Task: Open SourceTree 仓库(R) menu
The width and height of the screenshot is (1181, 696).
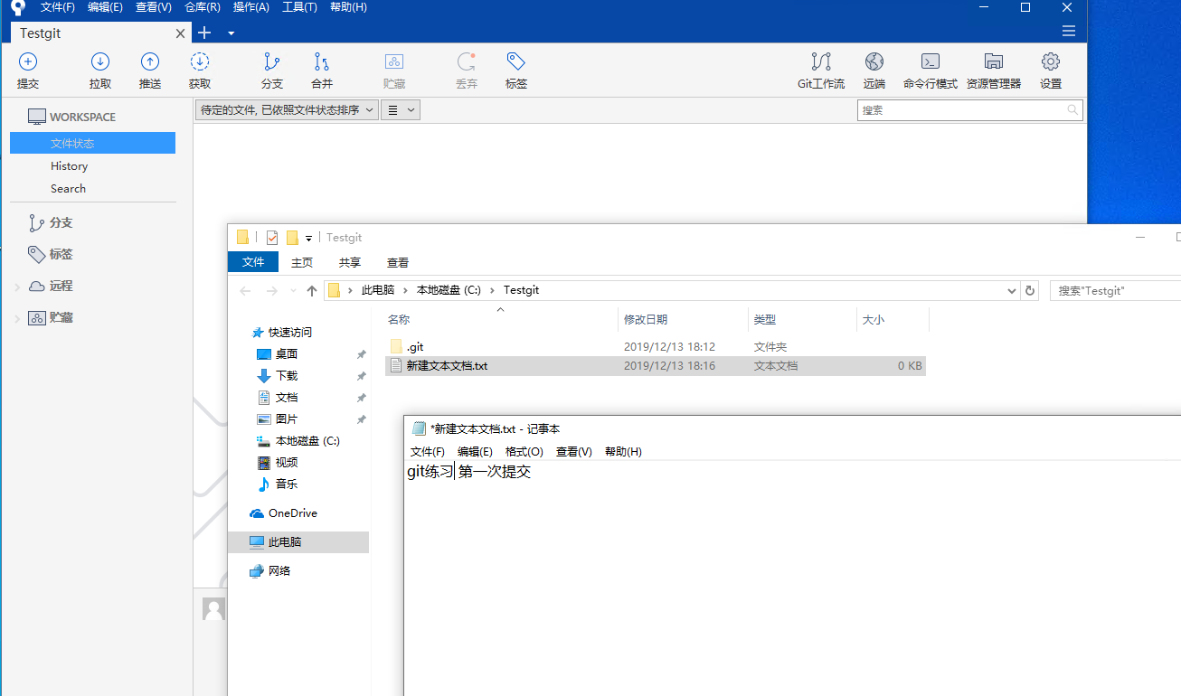Action: coord(203,7)
